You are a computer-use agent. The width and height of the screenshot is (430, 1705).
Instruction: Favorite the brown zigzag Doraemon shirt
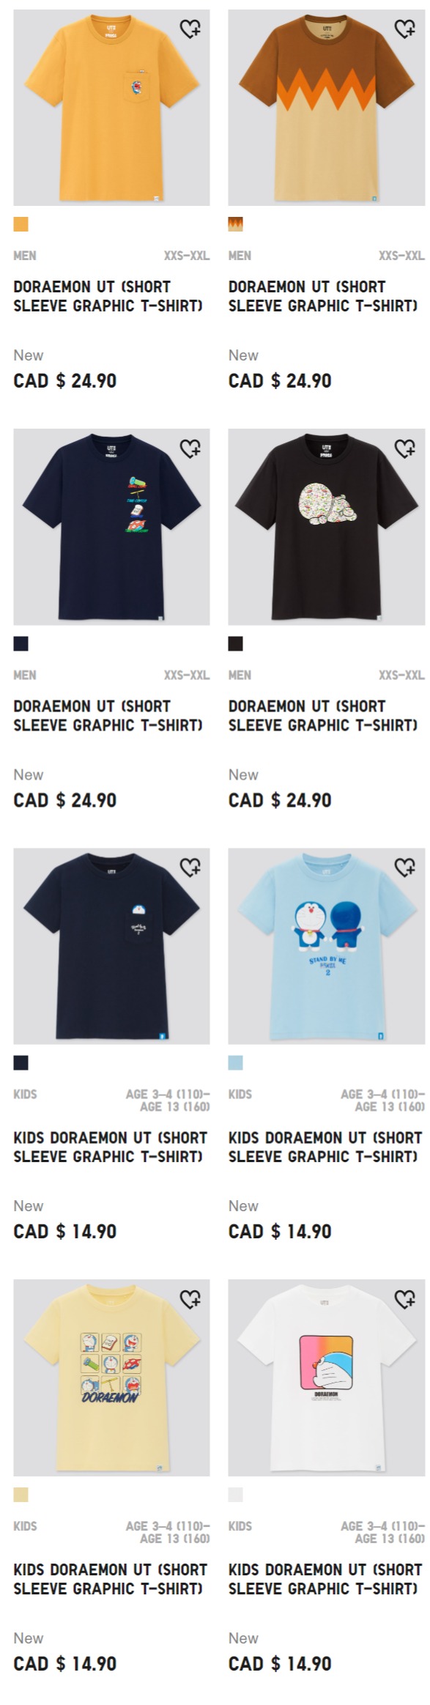click(x=405, y=29)
